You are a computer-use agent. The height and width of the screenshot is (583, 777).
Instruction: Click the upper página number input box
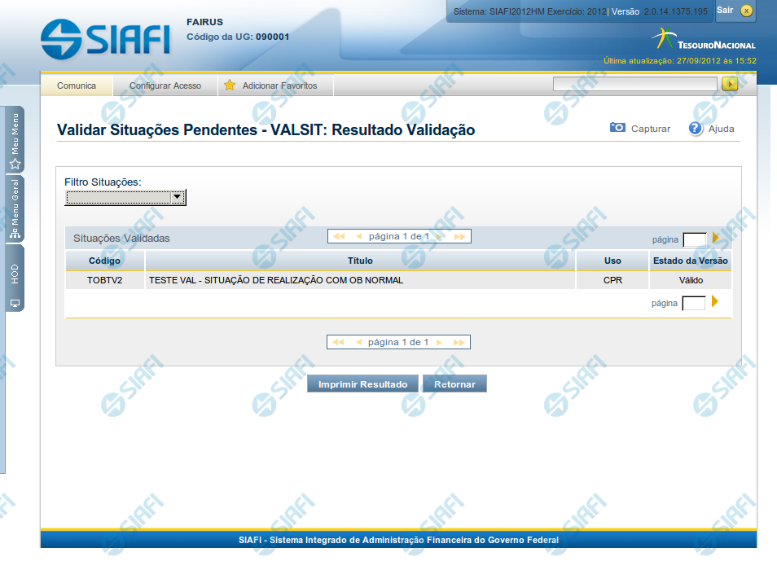[x=694, y=239]
